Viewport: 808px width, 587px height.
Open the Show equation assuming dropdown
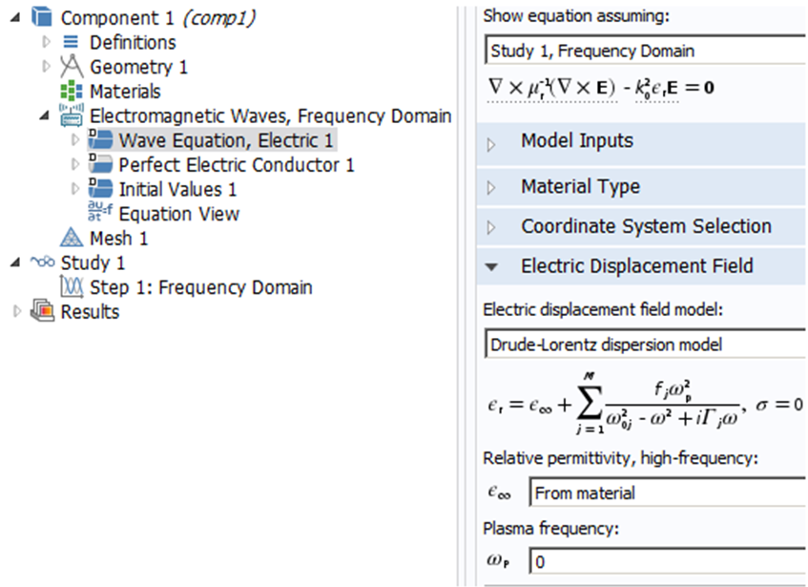coord(645,51)
